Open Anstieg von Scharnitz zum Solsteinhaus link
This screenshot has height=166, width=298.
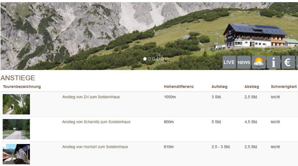96,122
